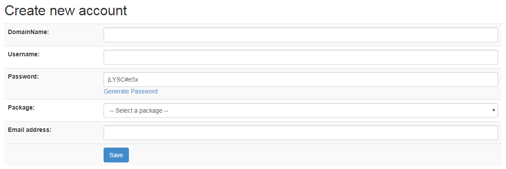Viewport: 506px width, 169px height.
Task: Open the Package selection dropdown
Action: click(301, 110)
